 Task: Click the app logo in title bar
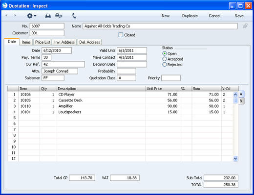click(5, 5)
